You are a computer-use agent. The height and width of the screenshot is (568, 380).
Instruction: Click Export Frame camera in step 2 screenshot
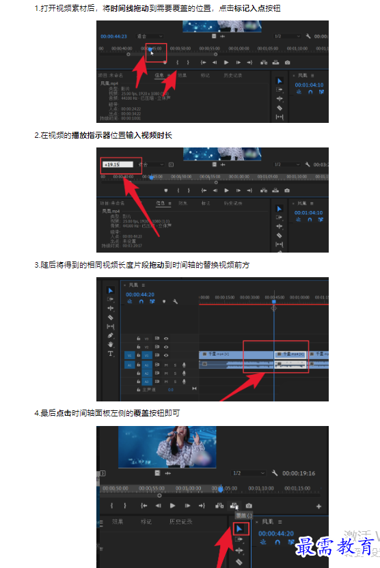tap(287, 190)
